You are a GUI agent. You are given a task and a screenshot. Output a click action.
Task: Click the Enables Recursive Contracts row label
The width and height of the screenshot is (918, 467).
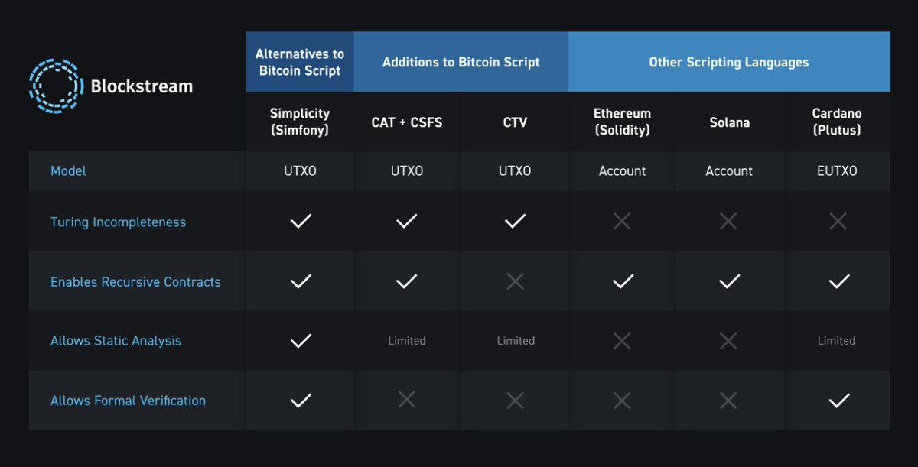pyautogui.click(x=135, y=282)
